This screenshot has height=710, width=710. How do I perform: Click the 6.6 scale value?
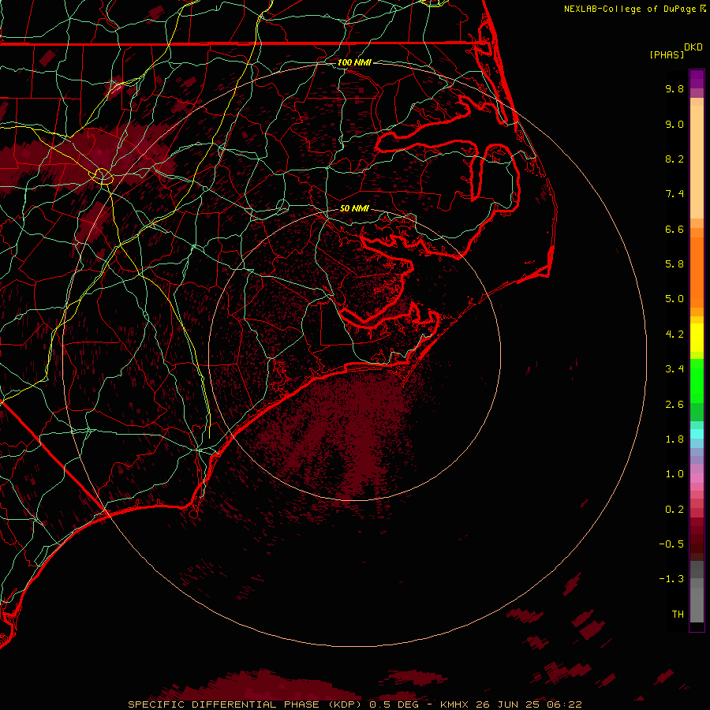(x=674, y=229)
